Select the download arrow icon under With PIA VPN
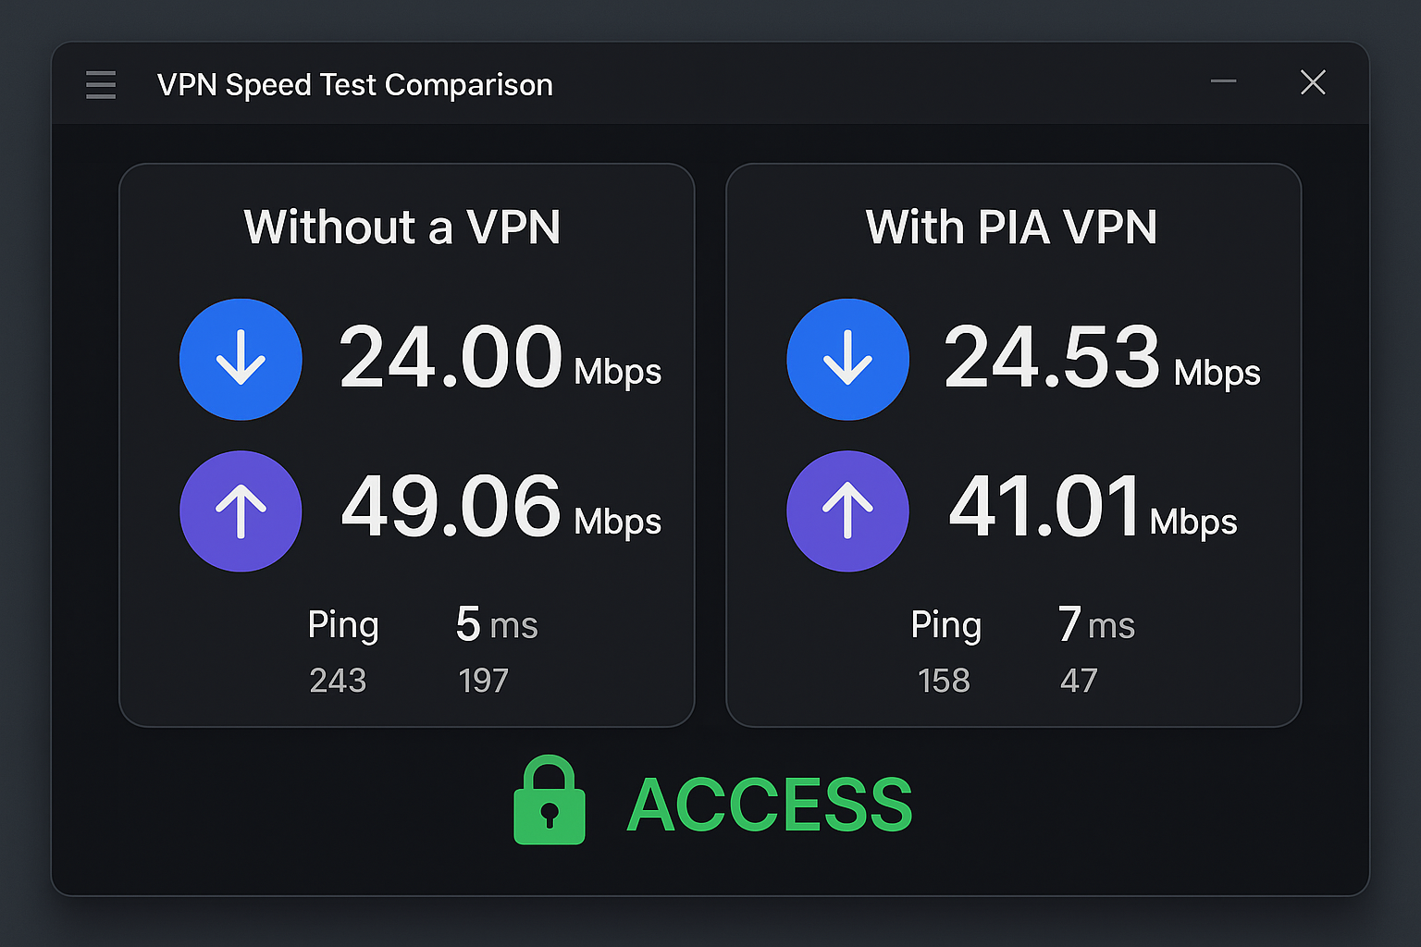The image size is (1421, 947). pyautogui.click(x=847, y=359)
